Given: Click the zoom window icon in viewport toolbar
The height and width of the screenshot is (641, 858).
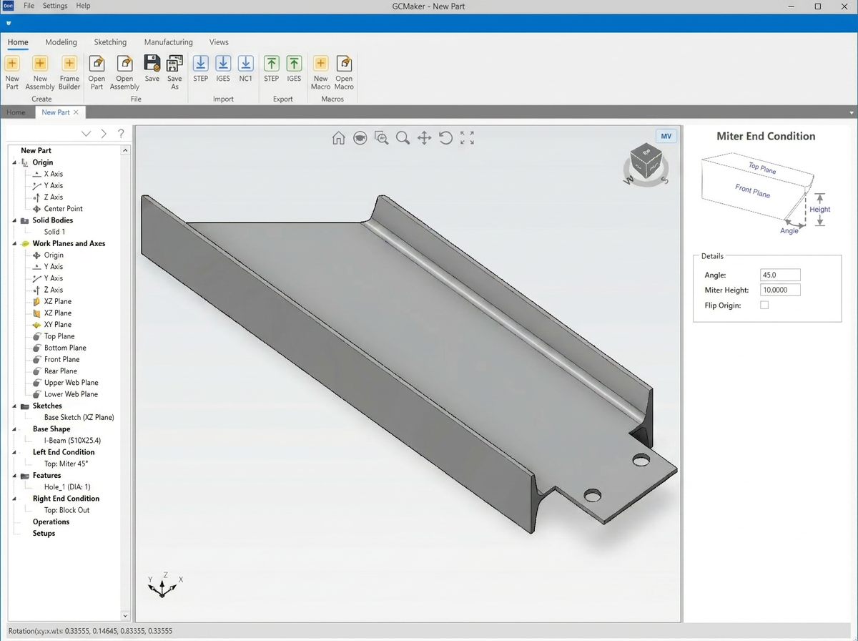Looking at the screenshot, I should (x=381, y=138).
